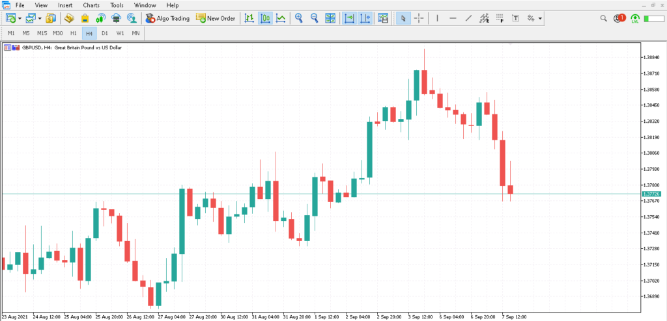Select the crosshair tool
The width and height of the screenshot is (667, 321).
pos(419,18)
